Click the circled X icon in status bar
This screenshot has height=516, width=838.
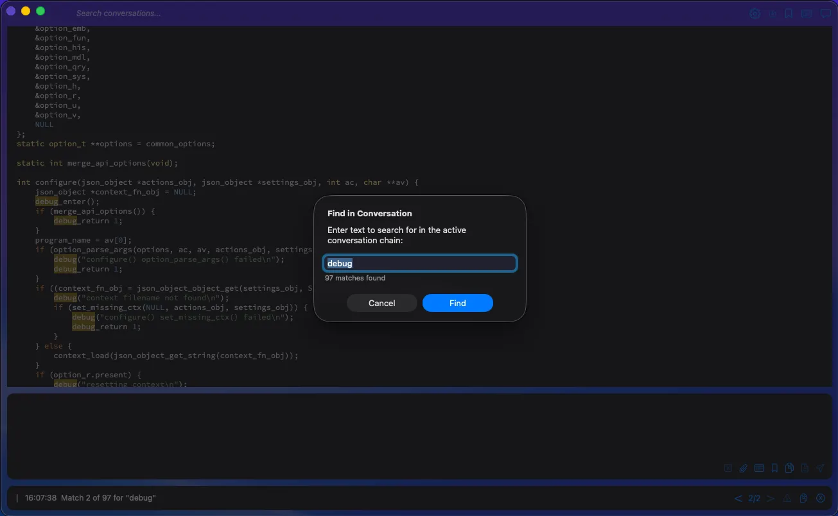tap(820, 499)
